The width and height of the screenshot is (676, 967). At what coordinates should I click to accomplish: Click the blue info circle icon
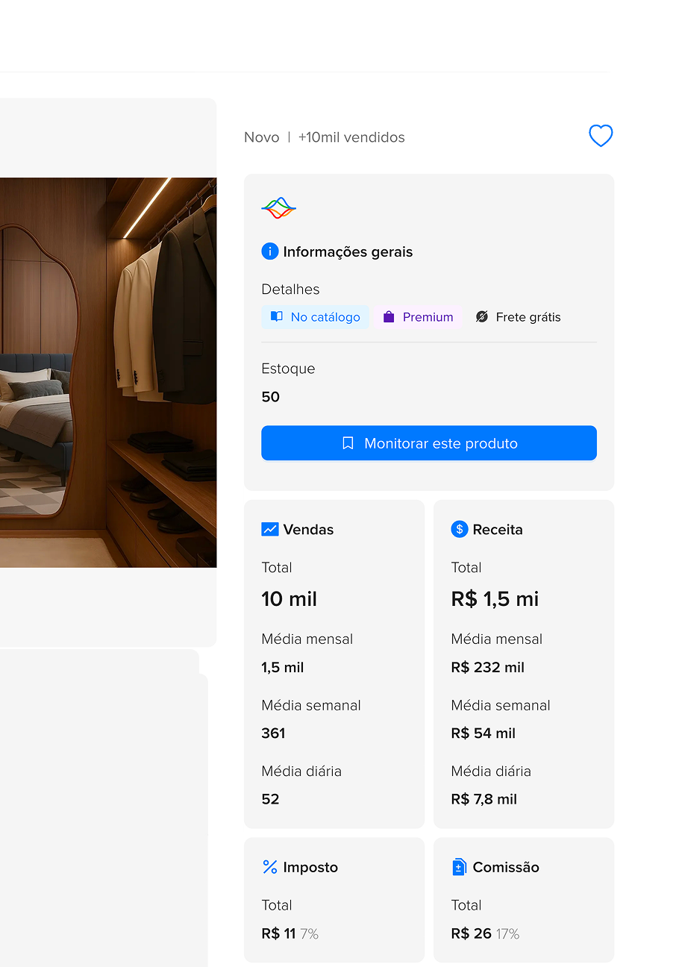tap(269, 251)
